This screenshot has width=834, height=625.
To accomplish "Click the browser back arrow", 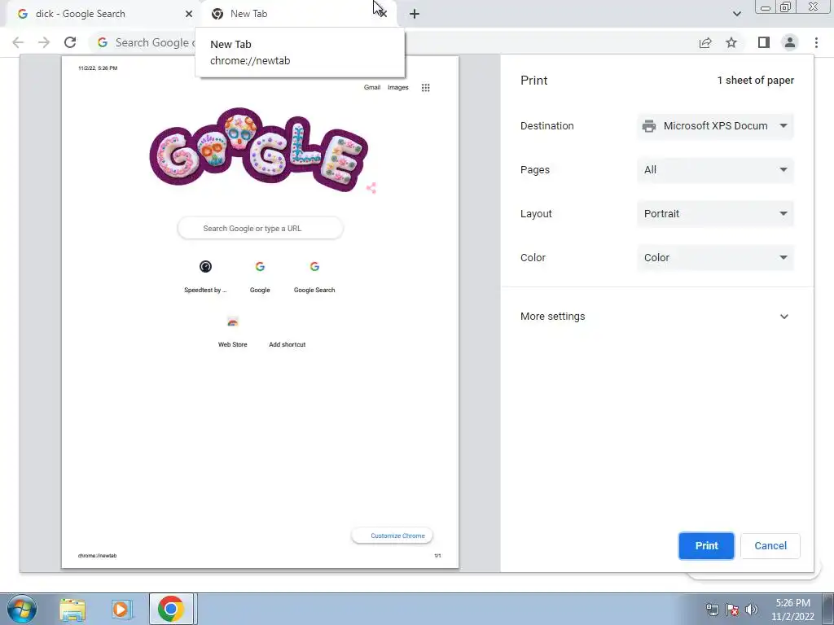I will pos(18,42).
